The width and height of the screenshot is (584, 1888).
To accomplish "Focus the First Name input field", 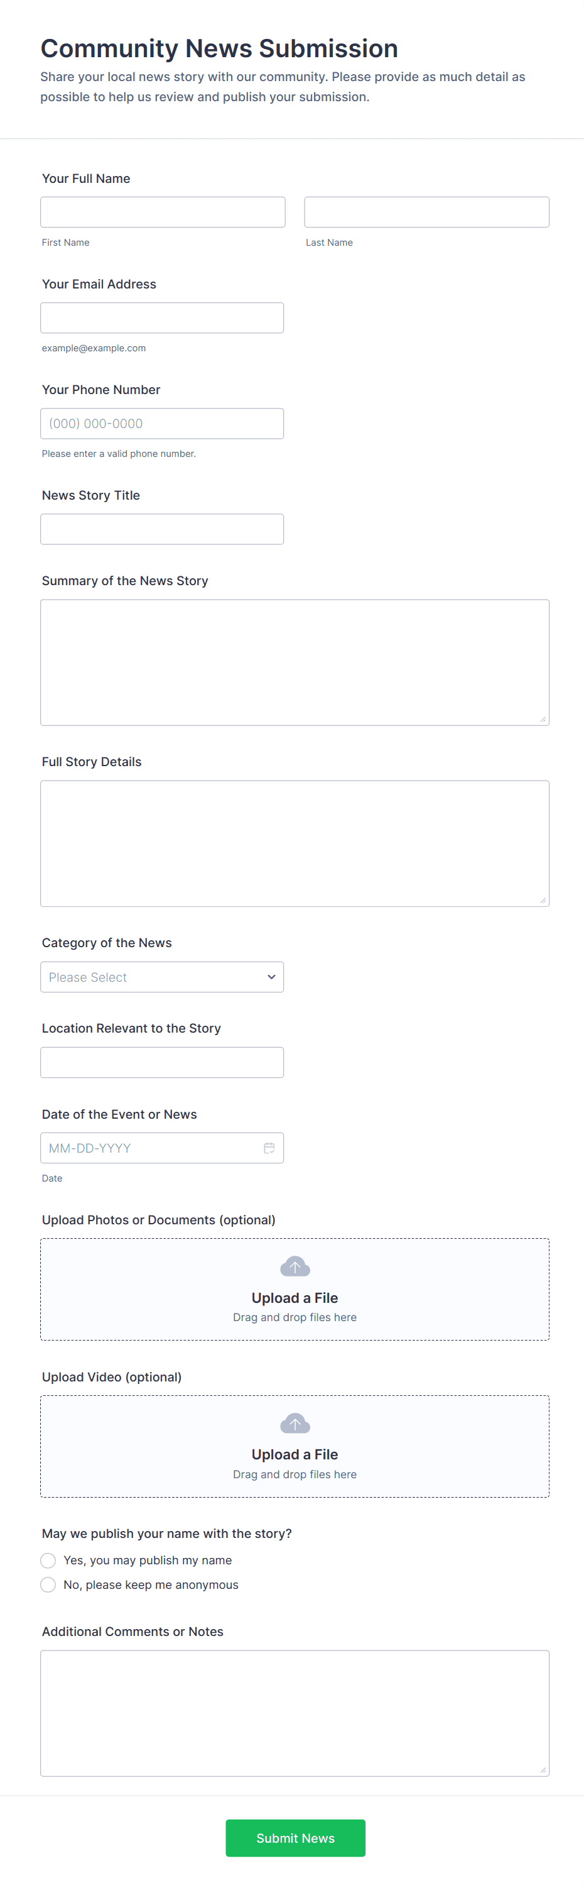I will point(163,212).
